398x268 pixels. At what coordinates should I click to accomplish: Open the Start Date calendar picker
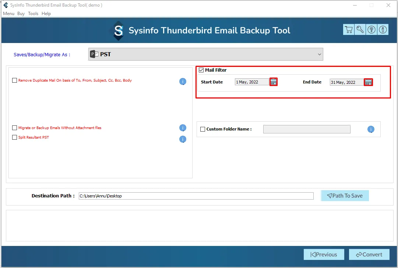[273, 82]
